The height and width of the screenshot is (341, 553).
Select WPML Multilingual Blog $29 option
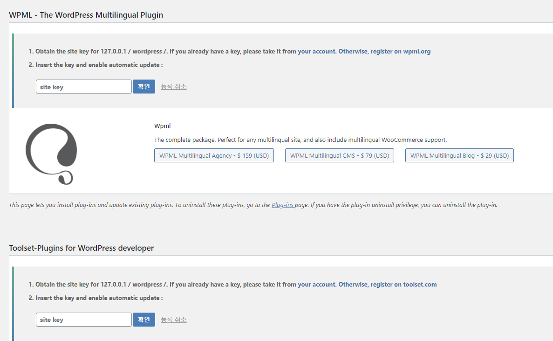tap(459, 155)
